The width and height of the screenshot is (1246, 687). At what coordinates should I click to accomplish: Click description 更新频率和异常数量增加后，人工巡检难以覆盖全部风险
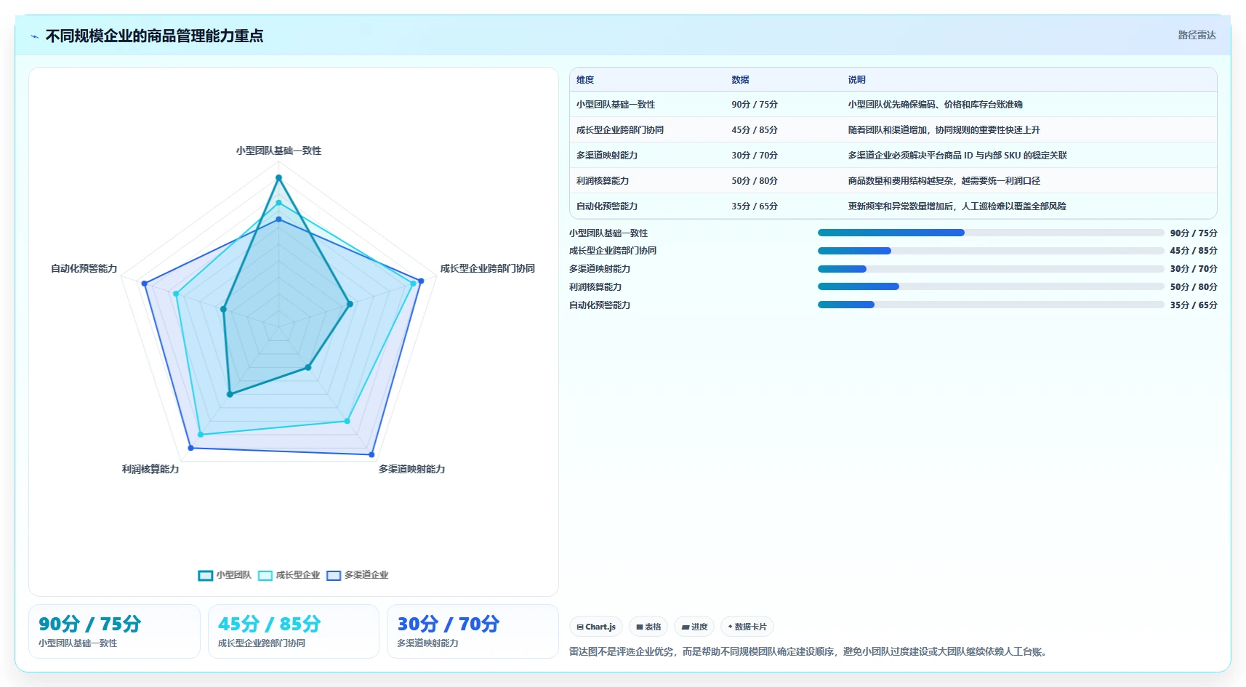[957, 206]
